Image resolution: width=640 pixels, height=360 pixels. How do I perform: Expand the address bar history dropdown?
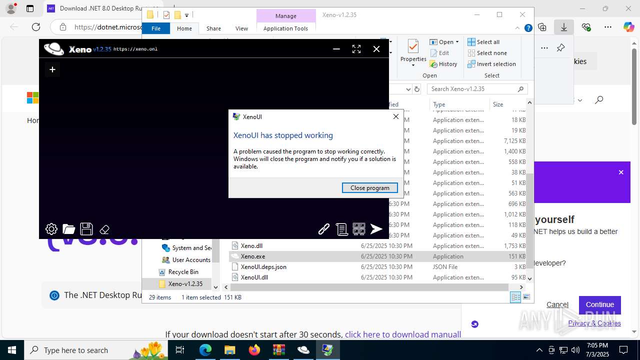pyautogui.click(x=408, y=89)
